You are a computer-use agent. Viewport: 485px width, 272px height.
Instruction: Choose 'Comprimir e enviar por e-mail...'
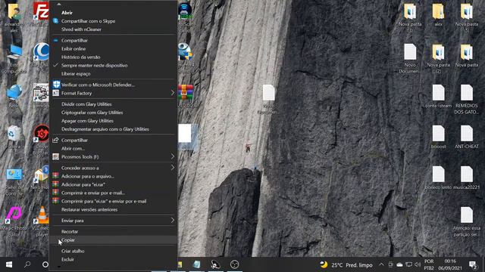click(113, 193)
